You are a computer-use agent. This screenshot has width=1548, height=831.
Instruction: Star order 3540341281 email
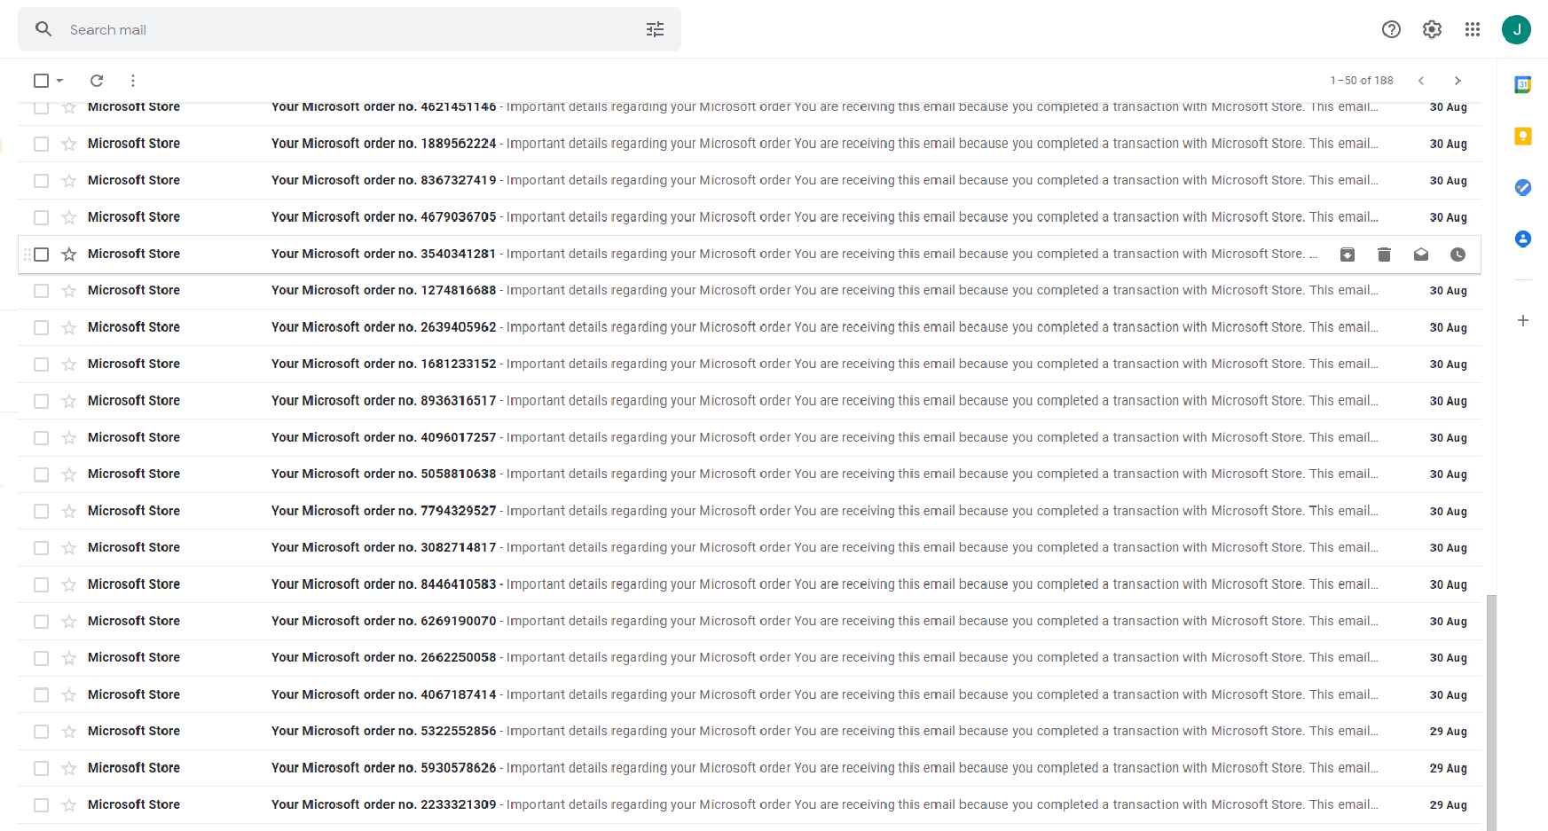(x=69, y=255)
